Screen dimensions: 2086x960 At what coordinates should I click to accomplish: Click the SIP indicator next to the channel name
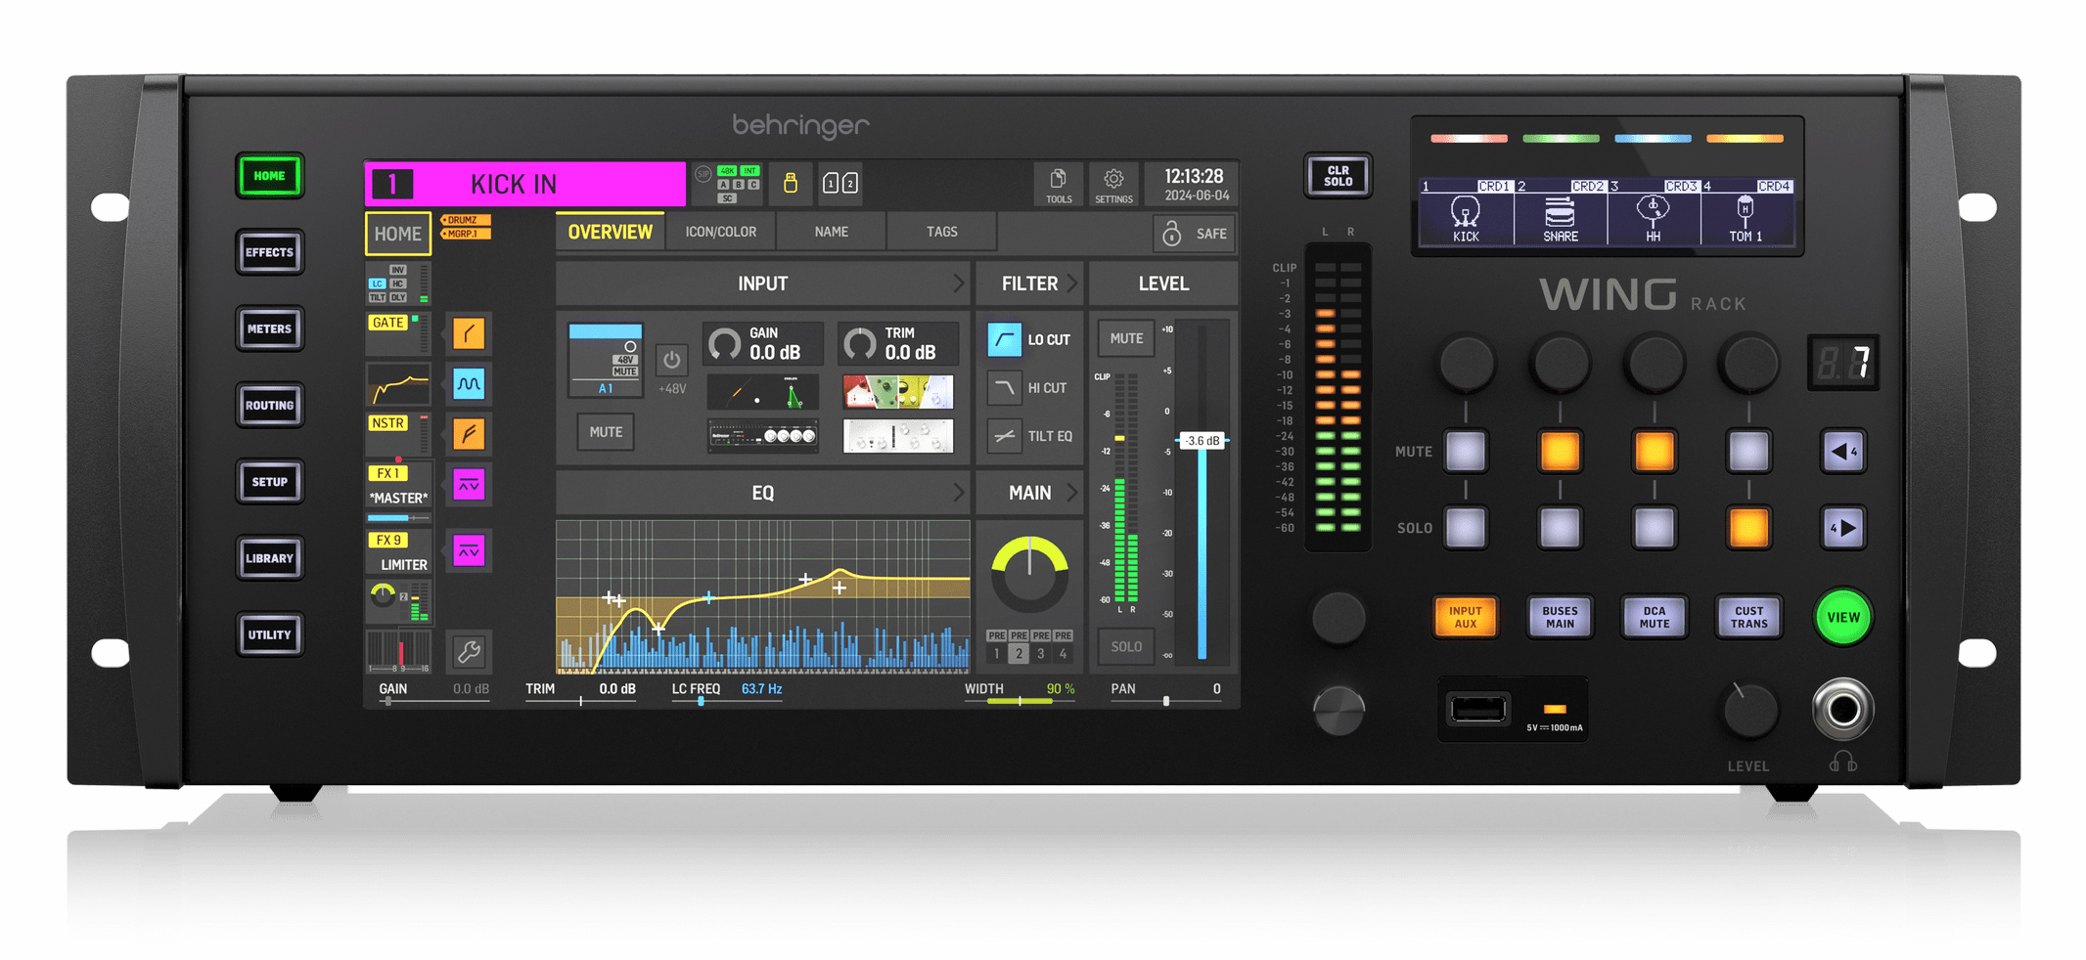703,174
